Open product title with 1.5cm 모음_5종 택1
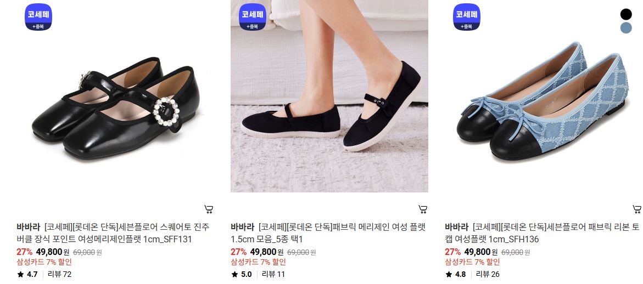643x284 pixels. [328, 233]
